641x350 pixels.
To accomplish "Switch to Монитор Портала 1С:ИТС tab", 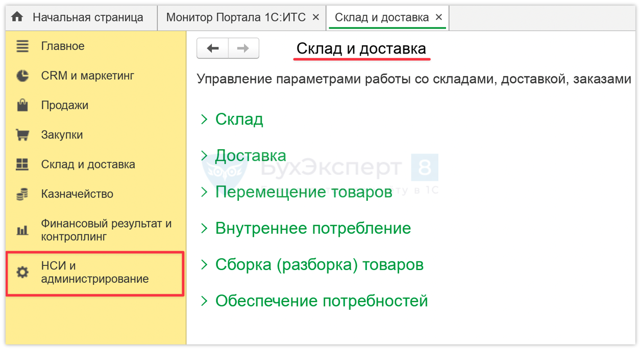I will click(x=236, y=17).
